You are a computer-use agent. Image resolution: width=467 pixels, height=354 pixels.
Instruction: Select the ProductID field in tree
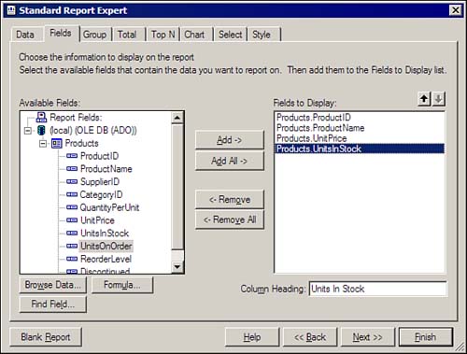tap(99, 156)
